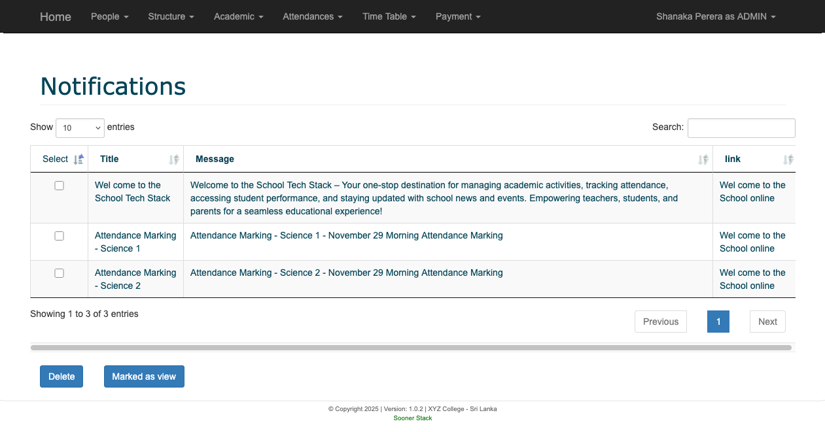The width and height of the screenshot is (825, 432).
Task: Click the link column sort icon
Action: (x=788, y=159)
